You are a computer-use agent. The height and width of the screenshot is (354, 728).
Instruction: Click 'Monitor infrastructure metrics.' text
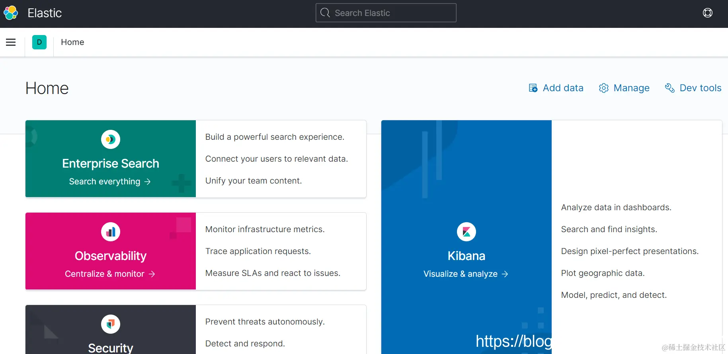click(x=265, y=229)
